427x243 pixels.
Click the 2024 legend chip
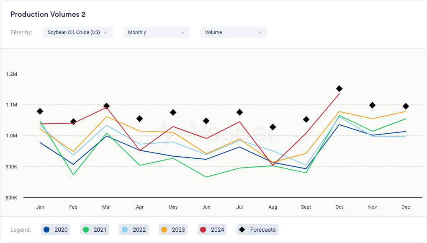[212, 230]
